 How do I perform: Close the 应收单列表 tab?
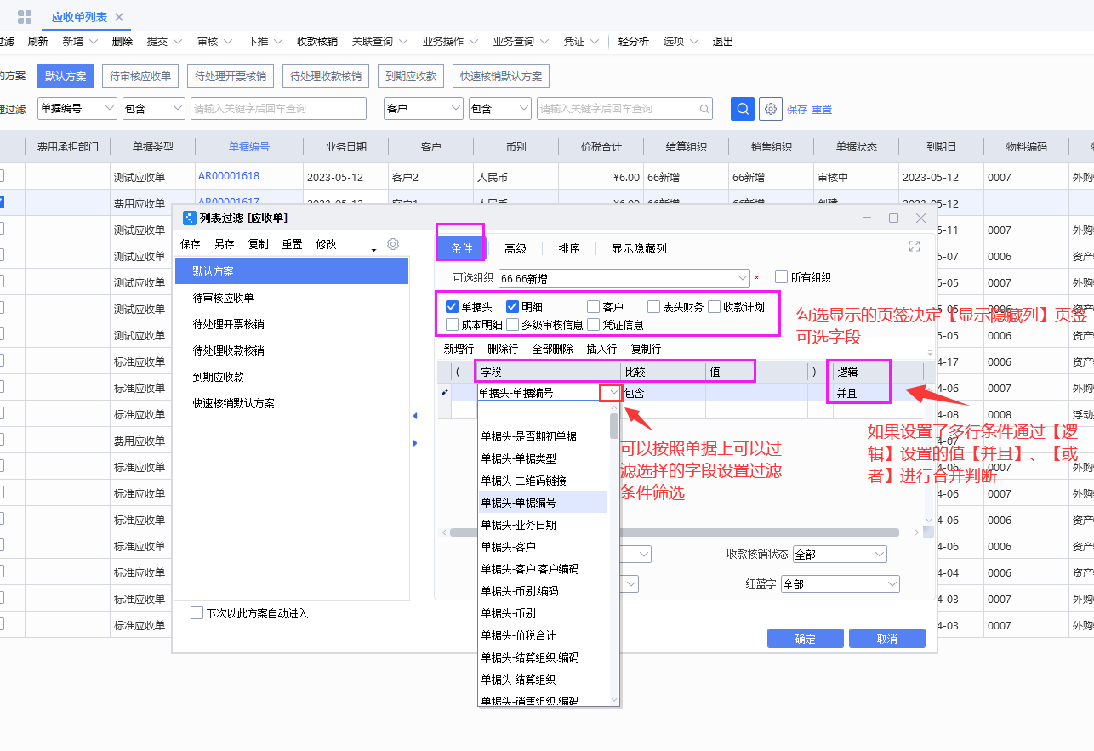119,17
